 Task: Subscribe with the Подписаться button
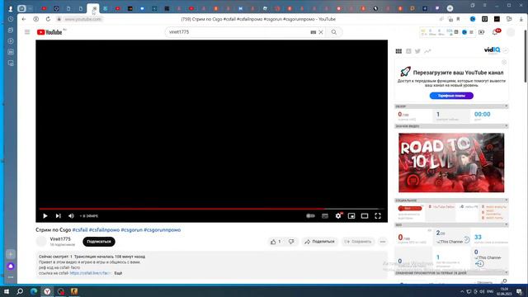pos(99,242)
